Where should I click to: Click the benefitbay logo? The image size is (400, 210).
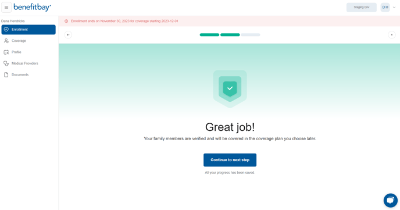[x=32, y=8]
